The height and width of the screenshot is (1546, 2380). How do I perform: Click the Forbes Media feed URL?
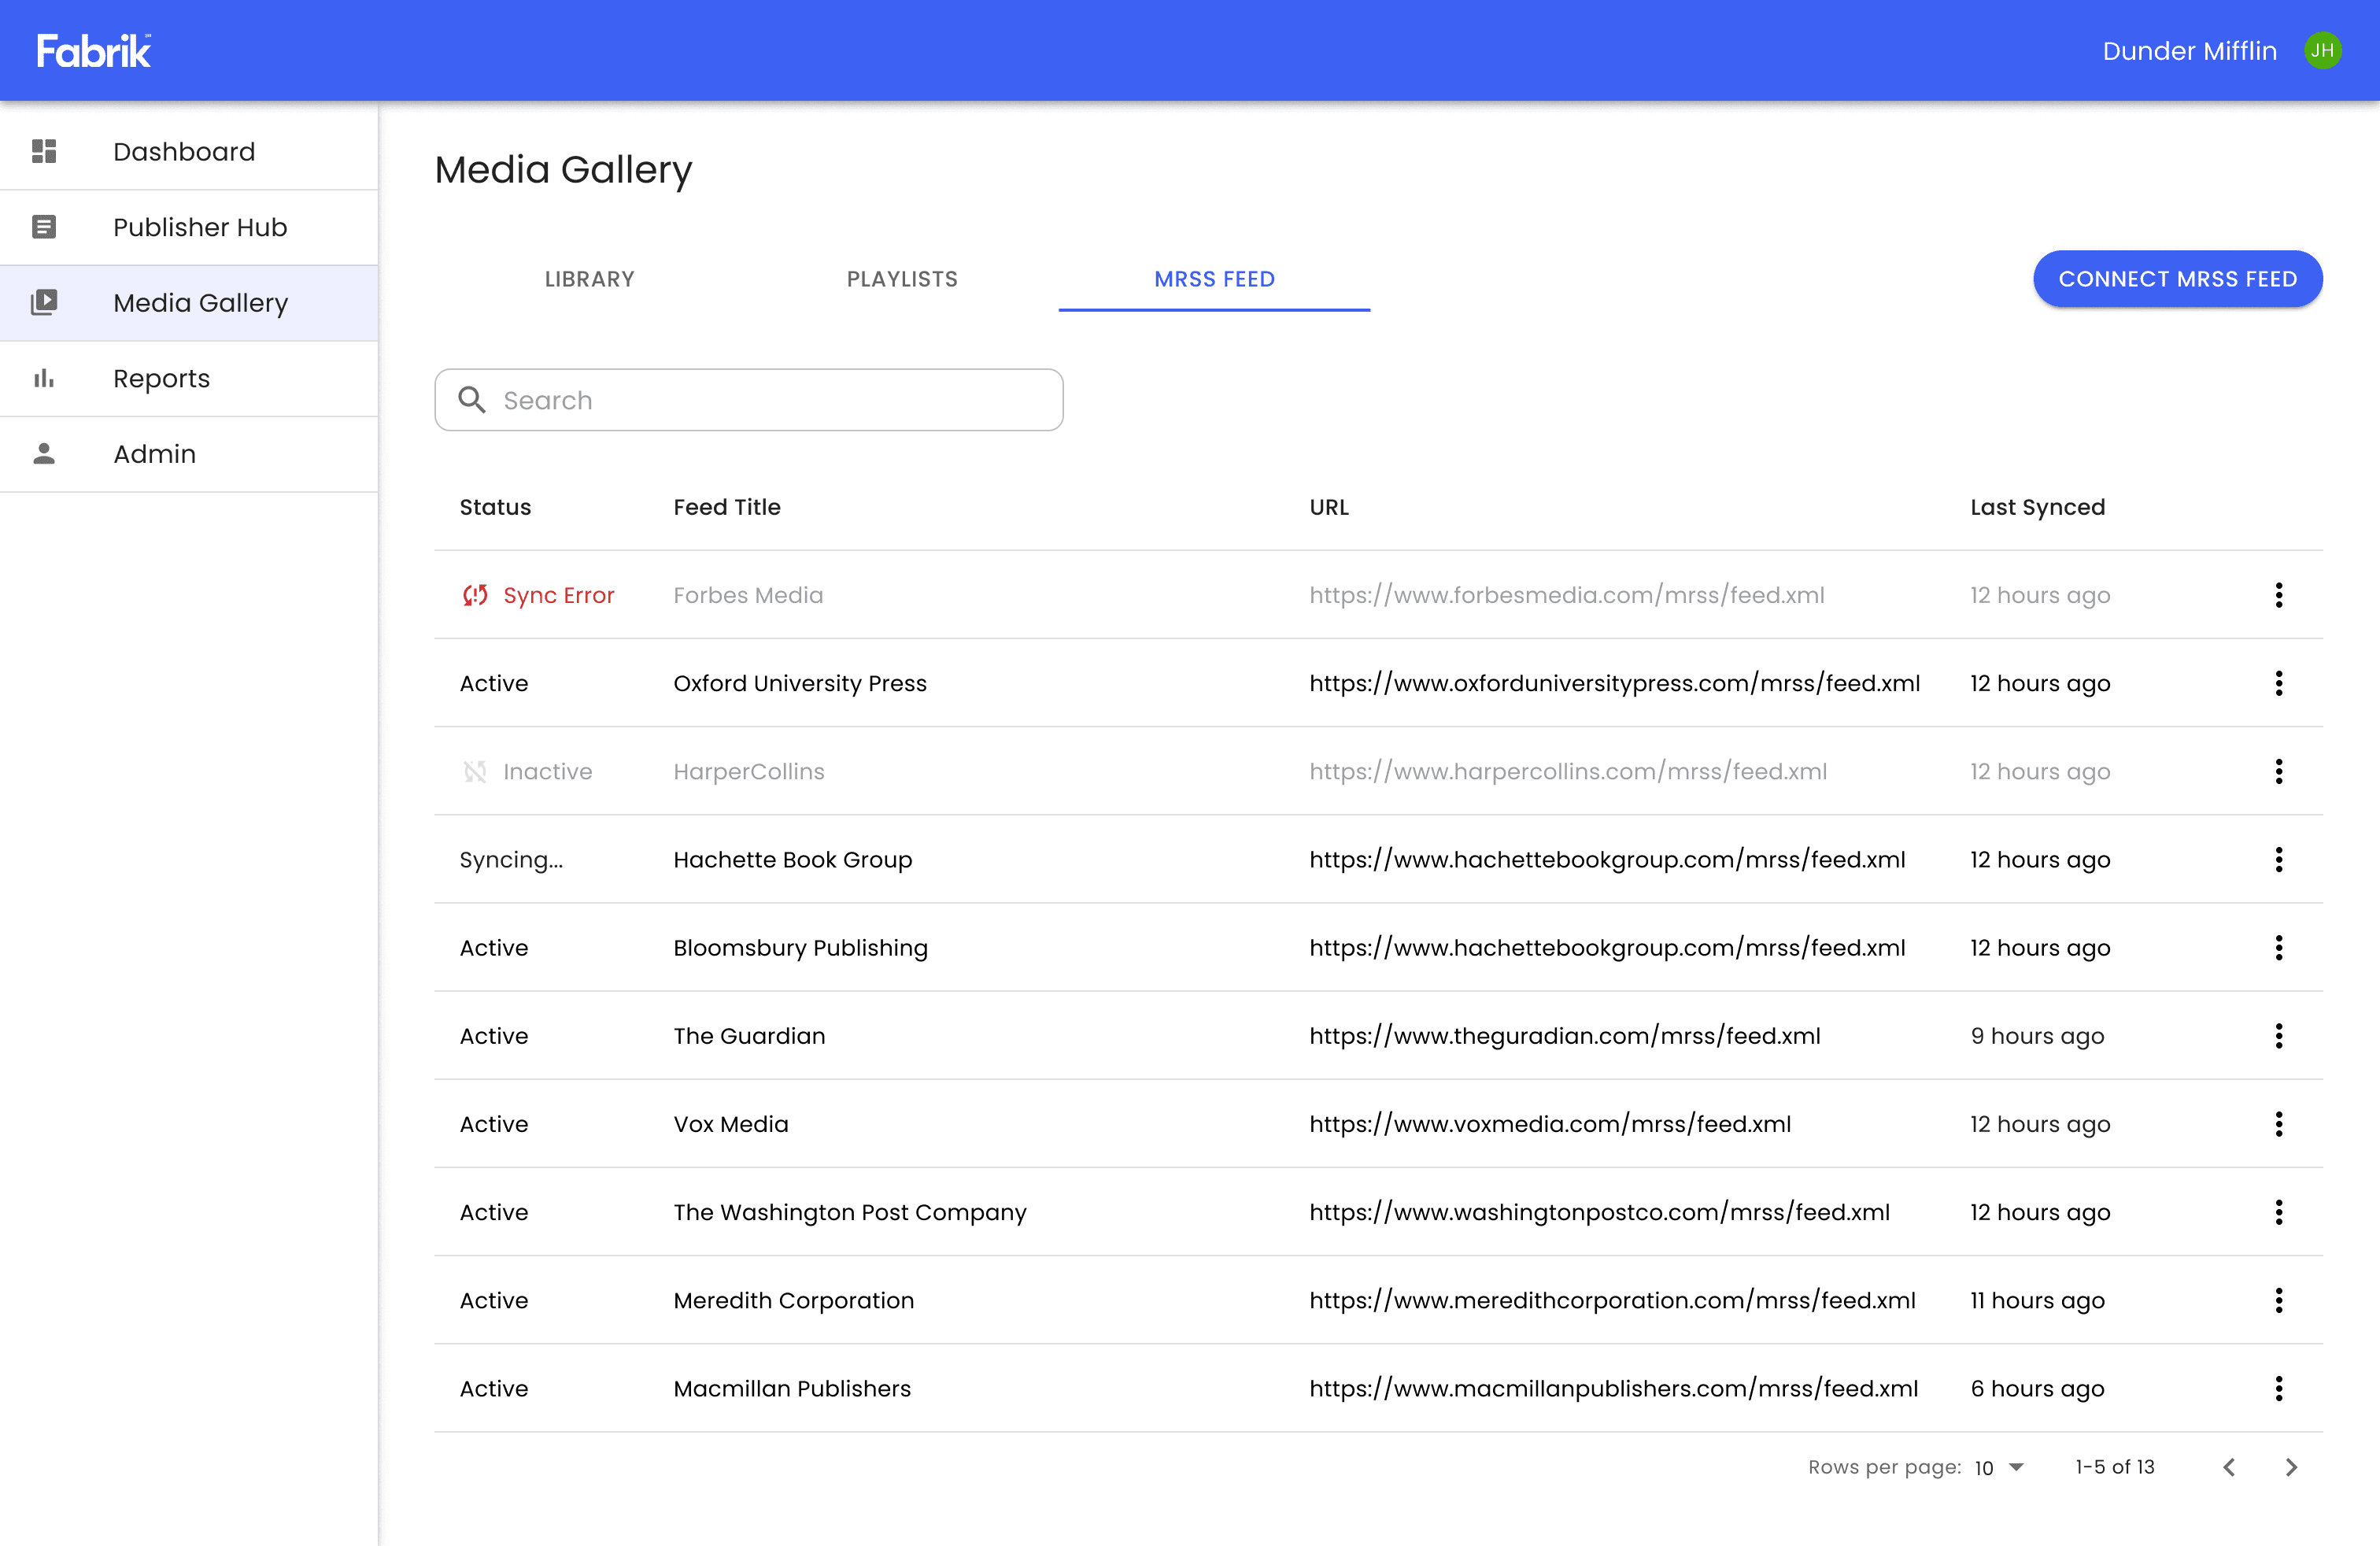pyautogui.click(x=1567, y=595)
